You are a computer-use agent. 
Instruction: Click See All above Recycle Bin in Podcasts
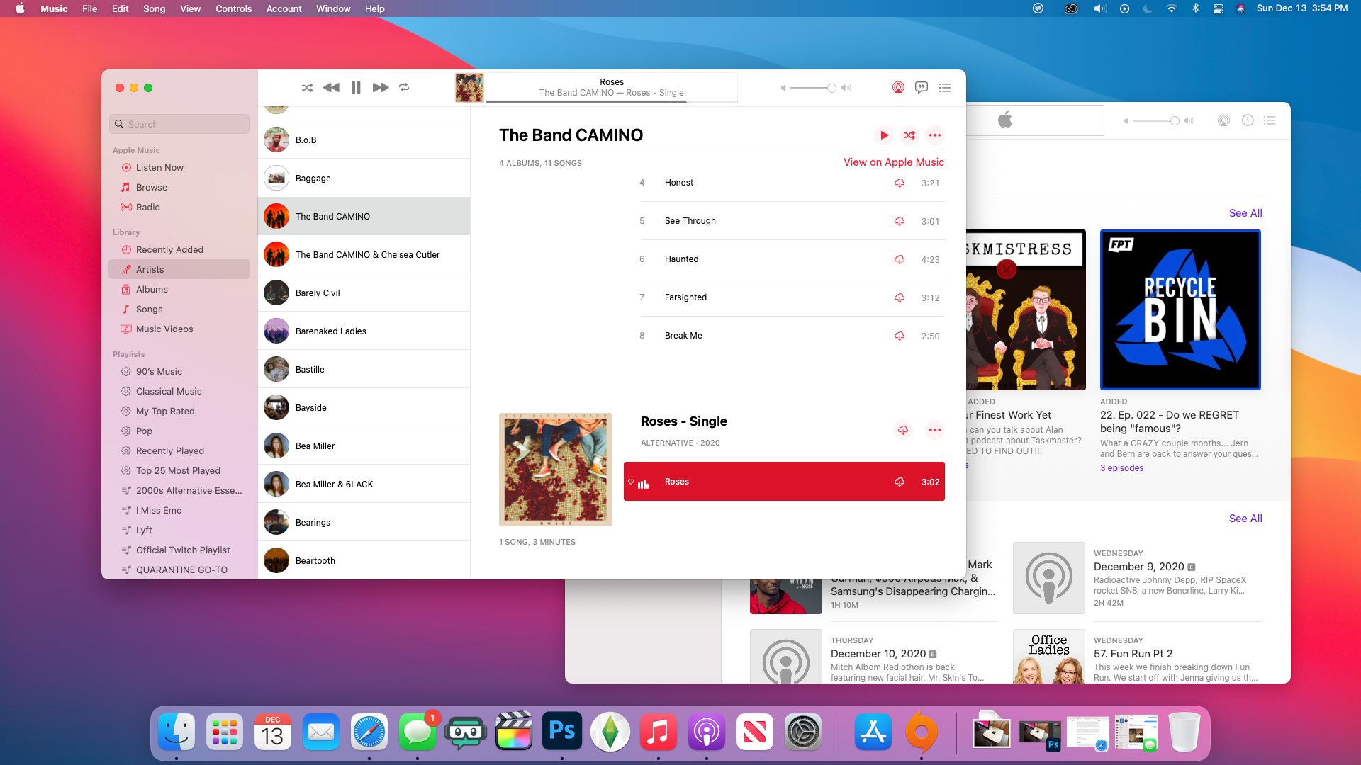pos(1245,213)
